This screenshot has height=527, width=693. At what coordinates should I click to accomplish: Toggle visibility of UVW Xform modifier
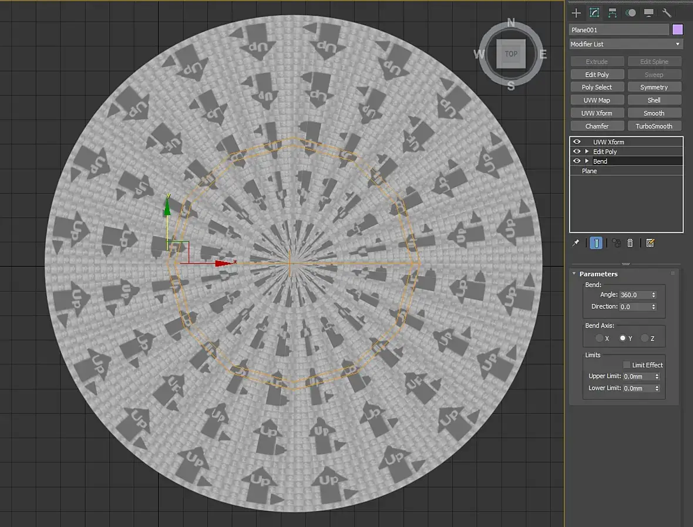[x=577, y=142]
